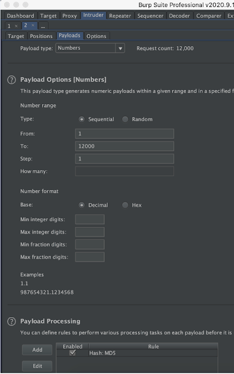Click Add payload processing rule button
The image size is (234, 374).
(37, 349)
